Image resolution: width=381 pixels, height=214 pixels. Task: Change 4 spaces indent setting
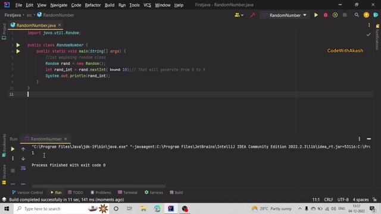[361, 200]
